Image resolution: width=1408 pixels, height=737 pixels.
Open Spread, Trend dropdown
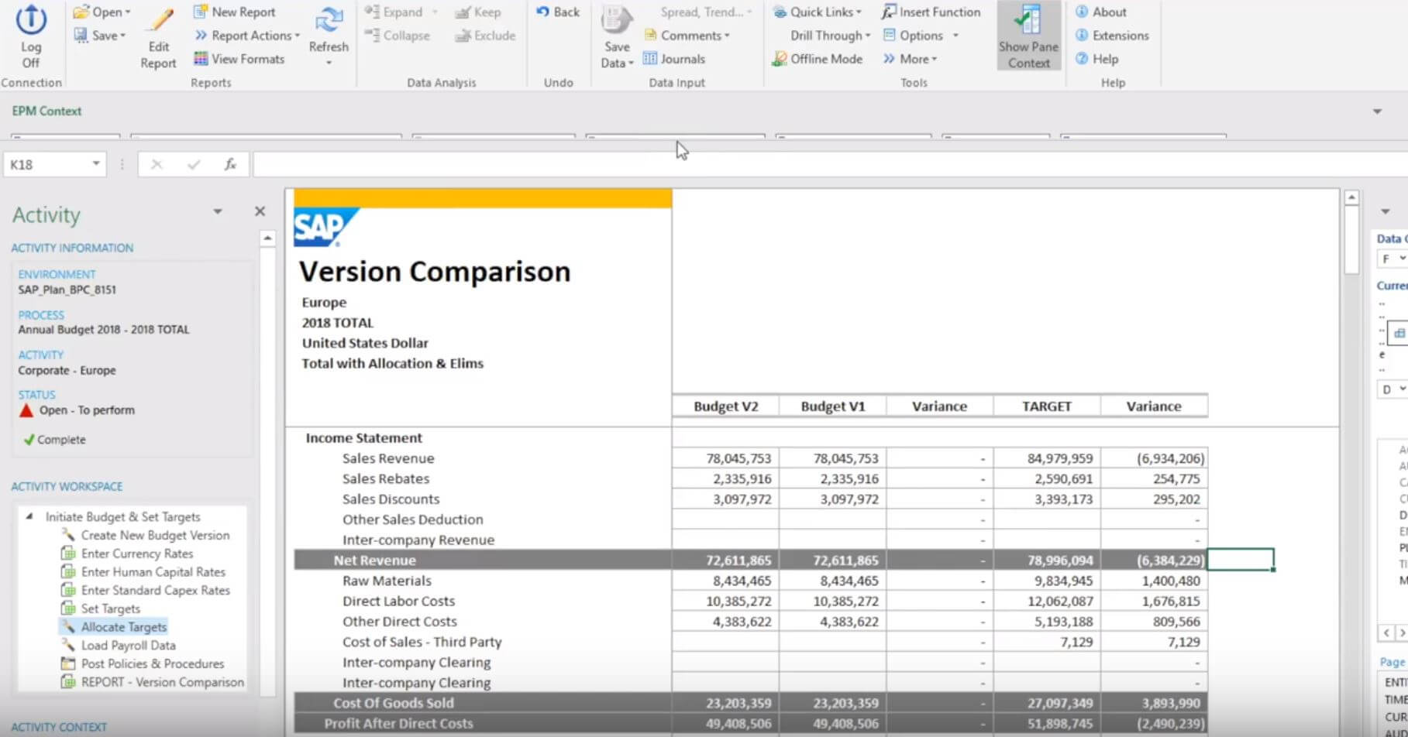point(706,12)
